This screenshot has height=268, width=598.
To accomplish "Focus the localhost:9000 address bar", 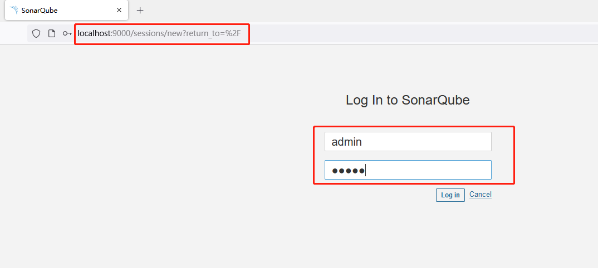I will (313, 33).
